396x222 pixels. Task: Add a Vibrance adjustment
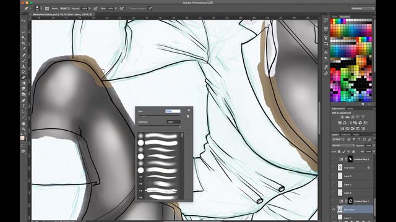[x=363, y=117]
